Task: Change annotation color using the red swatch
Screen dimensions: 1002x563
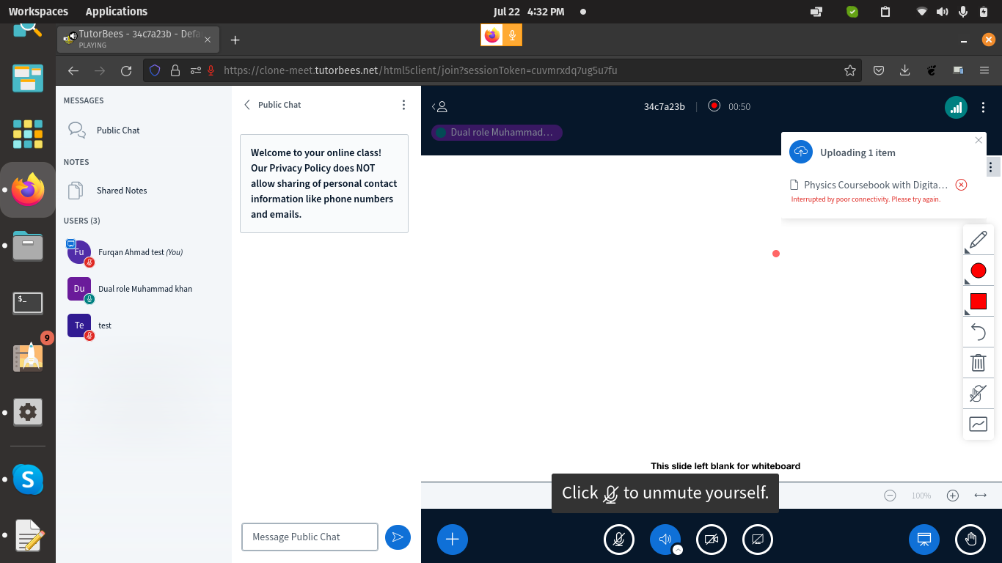Action: point(979,301)
